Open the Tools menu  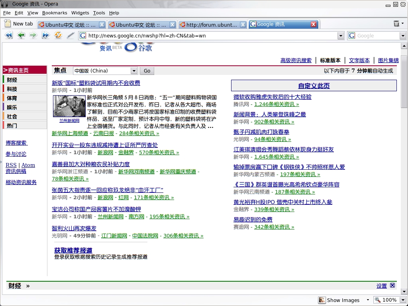coord(99,13)
